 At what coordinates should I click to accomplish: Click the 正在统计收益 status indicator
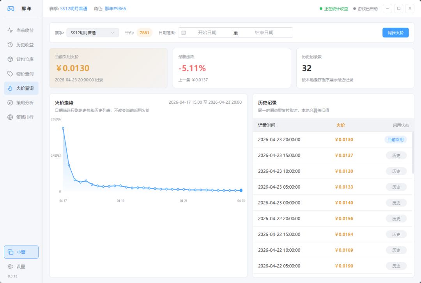pos(334,9)
